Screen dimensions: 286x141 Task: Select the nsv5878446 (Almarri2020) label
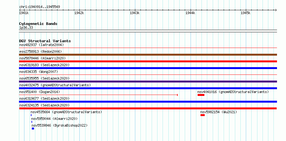click(42, 58)
